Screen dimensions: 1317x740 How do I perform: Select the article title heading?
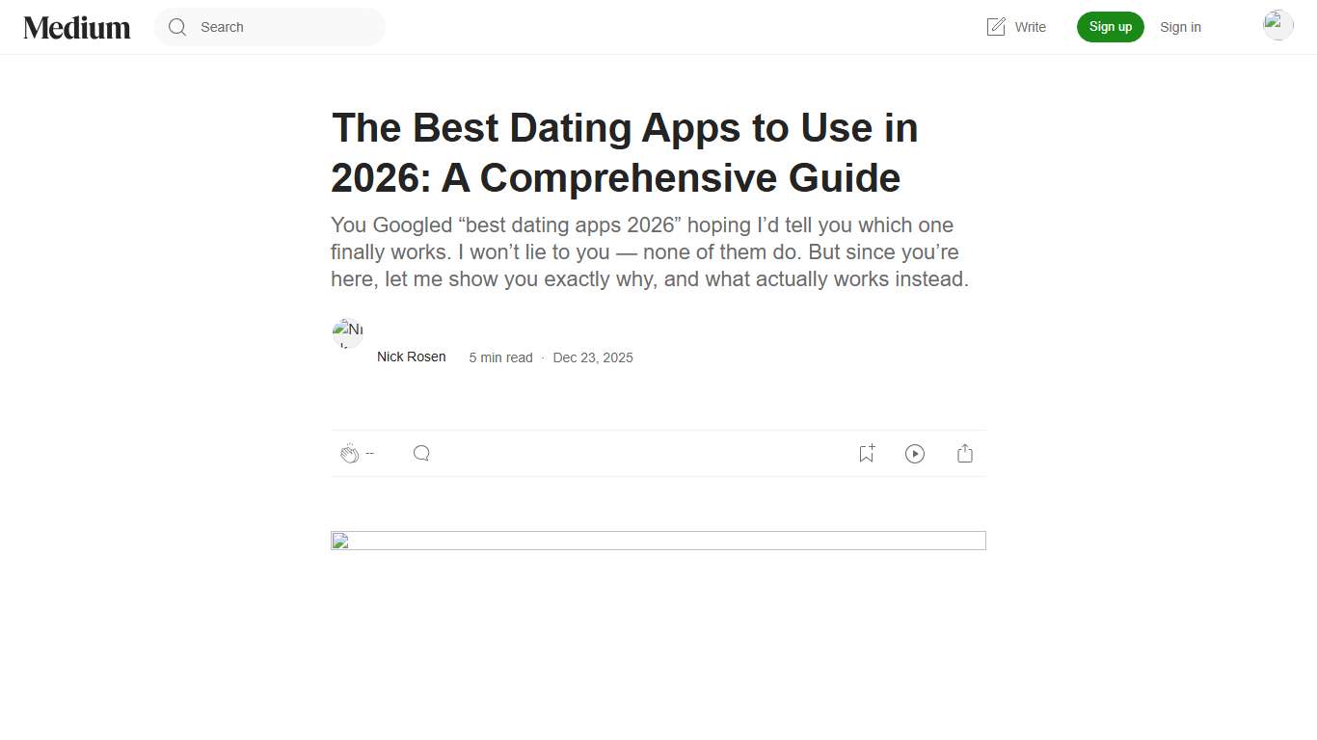coord(624,152)
